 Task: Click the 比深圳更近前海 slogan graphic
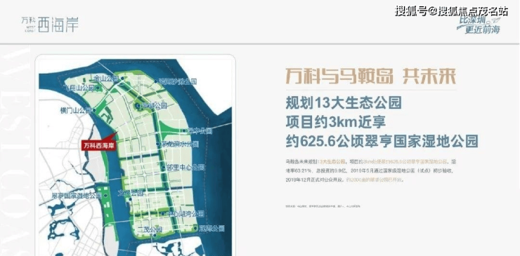pyautogui.click(x=479, y=25)
